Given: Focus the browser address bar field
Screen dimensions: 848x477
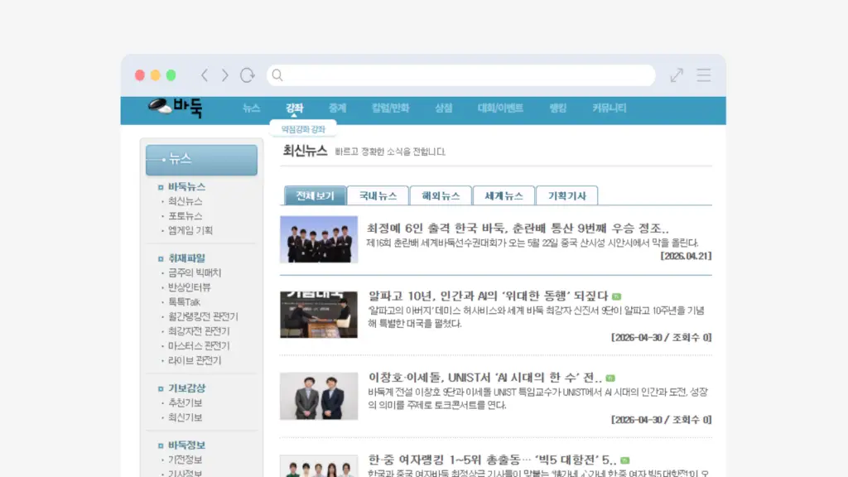Looking at the screenshot, I should [460, 75].
